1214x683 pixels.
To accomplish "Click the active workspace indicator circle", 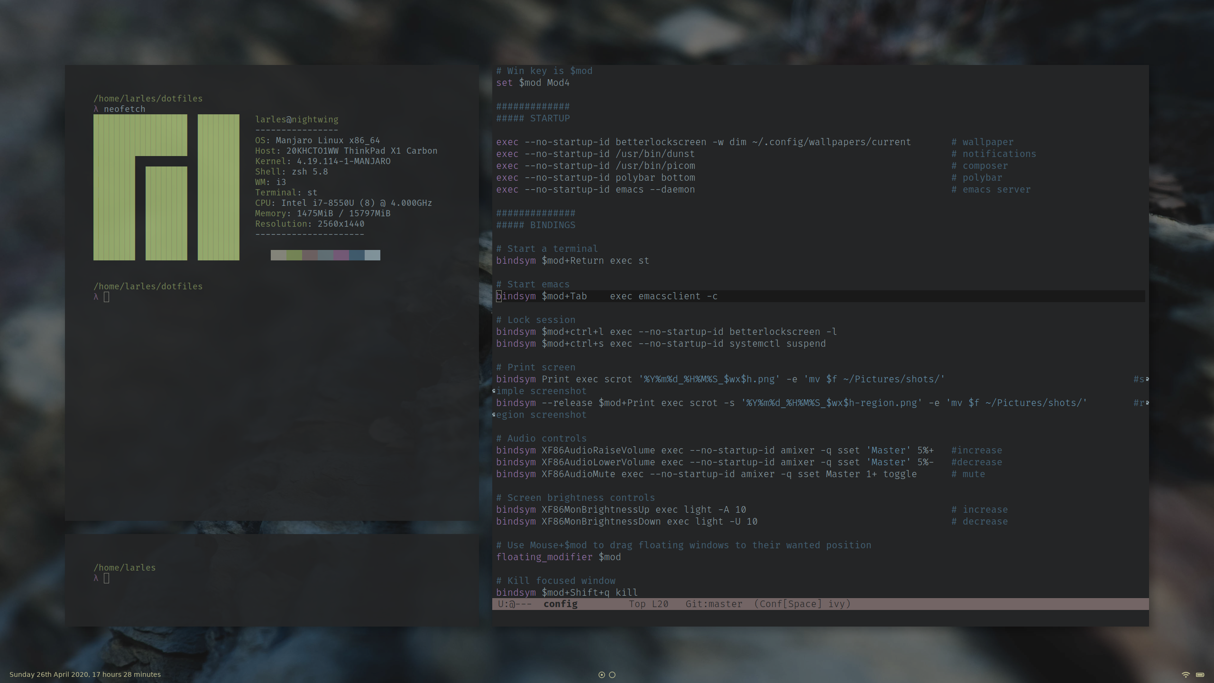I will coord(602,674).
